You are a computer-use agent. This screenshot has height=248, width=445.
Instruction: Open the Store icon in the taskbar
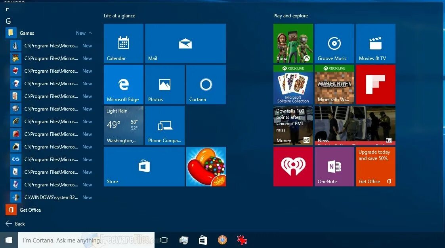point(203,240)
